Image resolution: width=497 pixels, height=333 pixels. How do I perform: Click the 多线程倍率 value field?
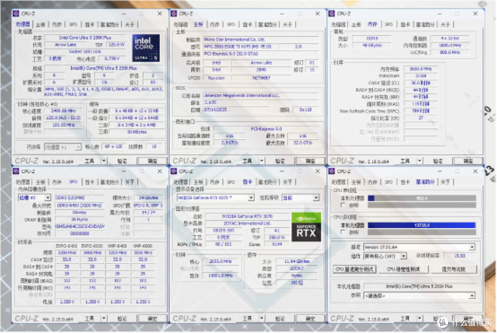[460, 256]
